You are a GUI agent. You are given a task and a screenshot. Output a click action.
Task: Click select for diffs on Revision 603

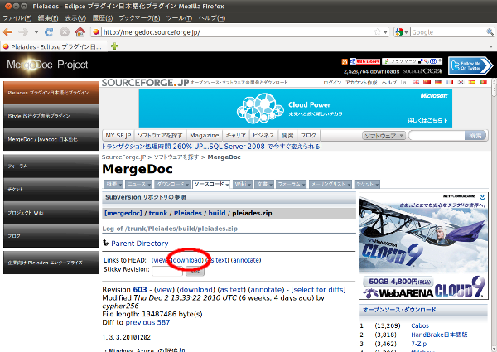pyautogui.click(x=318, y=290)
